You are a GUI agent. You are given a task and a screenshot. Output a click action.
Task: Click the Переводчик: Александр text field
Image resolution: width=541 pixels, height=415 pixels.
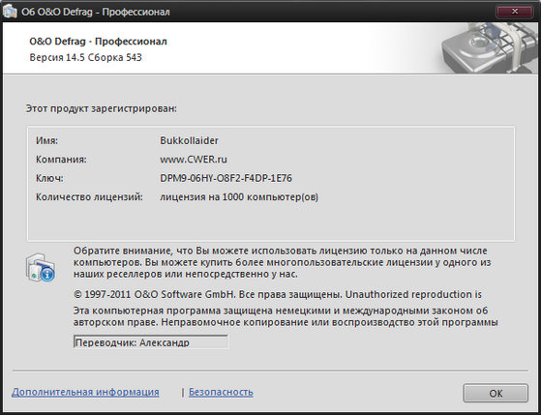(x=151, y=341)
